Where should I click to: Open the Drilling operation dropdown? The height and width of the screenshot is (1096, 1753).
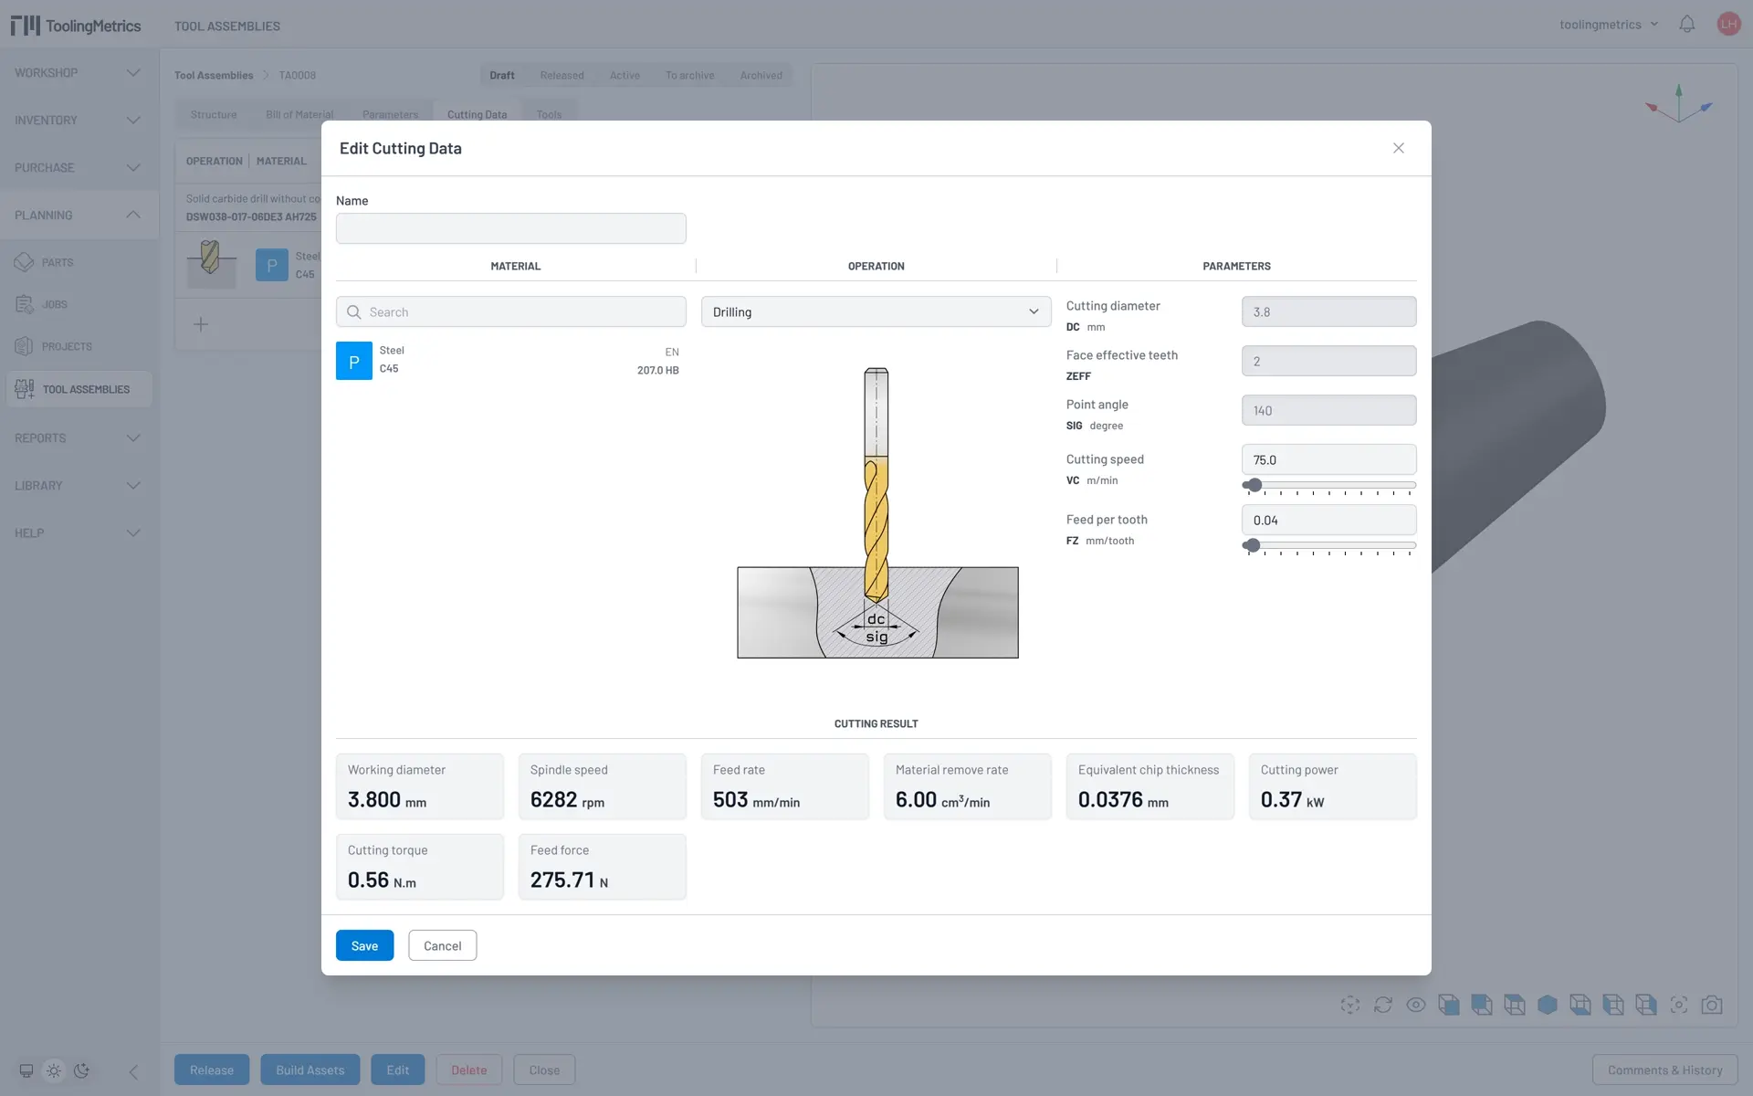(876, 311)
